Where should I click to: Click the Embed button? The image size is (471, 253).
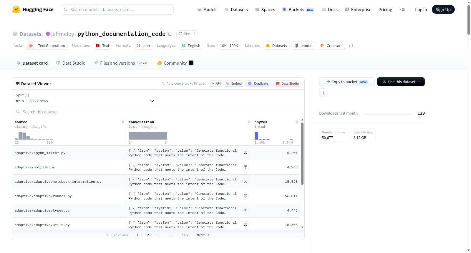[234, 83]
